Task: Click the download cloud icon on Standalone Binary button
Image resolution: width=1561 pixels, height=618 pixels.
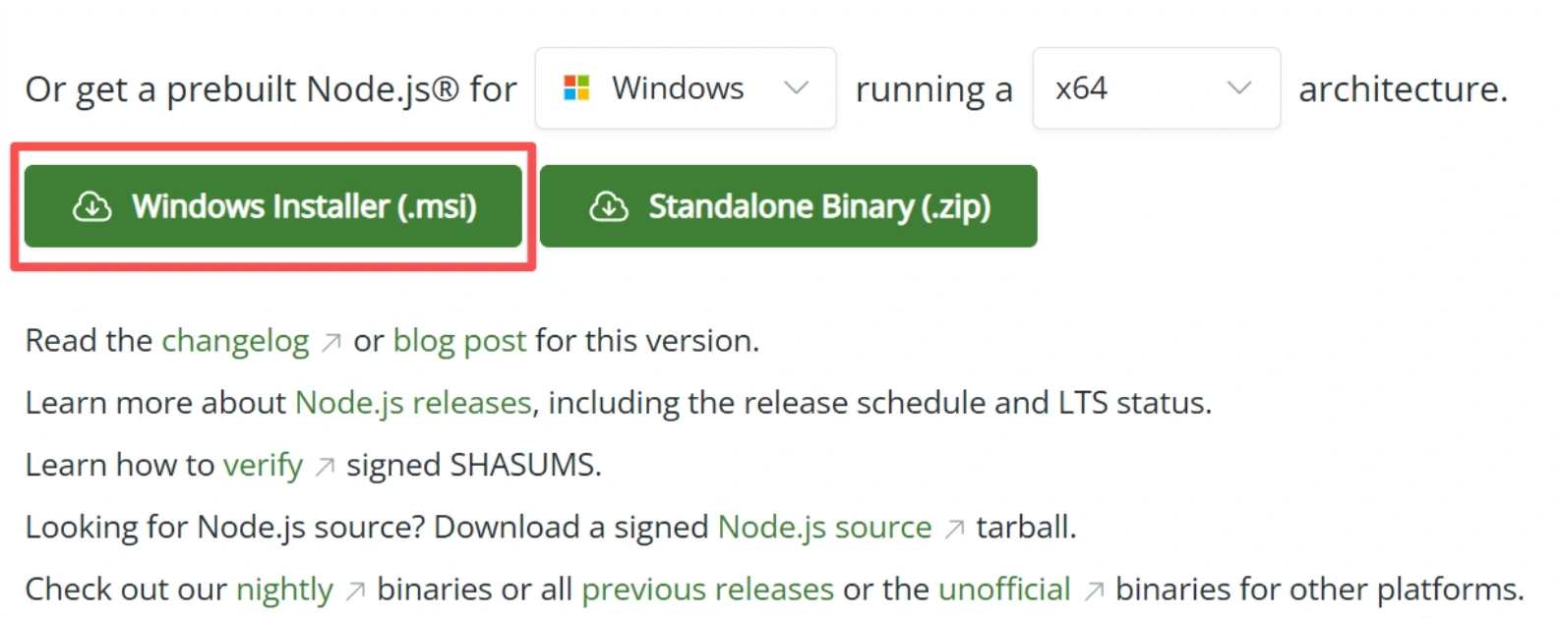Action: coord(610,206)
